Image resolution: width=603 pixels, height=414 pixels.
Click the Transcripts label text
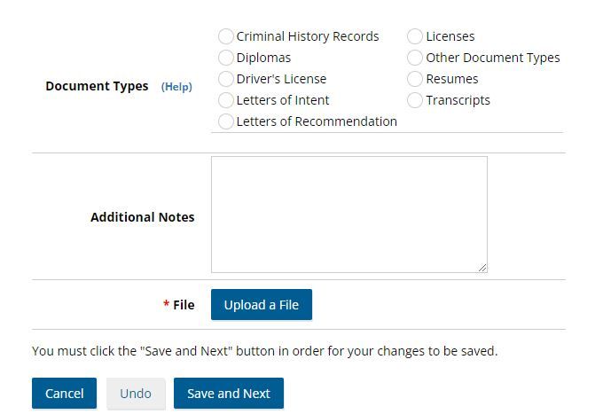click(458, 100)
